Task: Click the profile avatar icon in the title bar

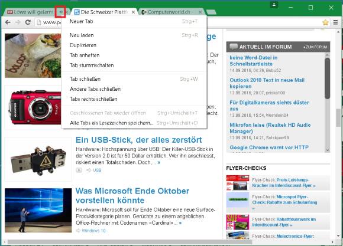Action: click(x=274, y=5)
